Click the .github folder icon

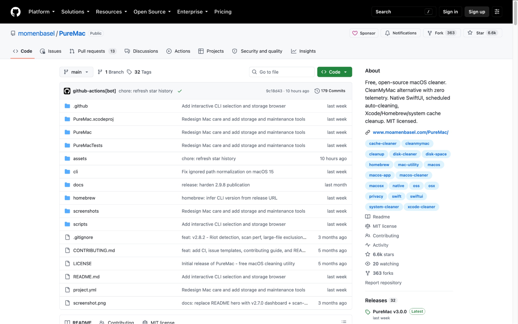tap(67, 106)
